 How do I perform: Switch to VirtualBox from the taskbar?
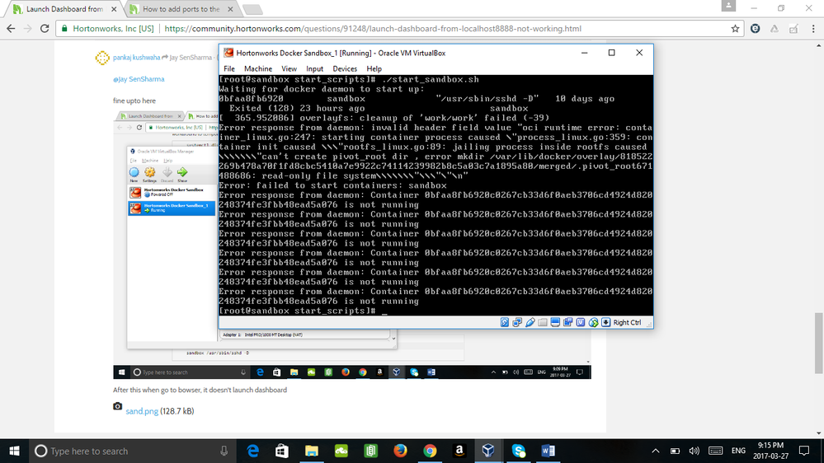pyautogui.click(x=489, y=451)
